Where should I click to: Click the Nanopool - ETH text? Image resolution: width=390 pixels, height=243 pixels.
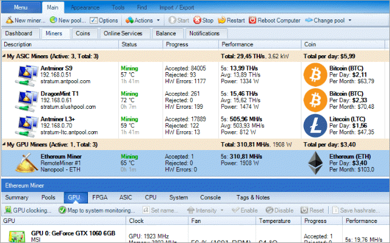pos(61,169)
